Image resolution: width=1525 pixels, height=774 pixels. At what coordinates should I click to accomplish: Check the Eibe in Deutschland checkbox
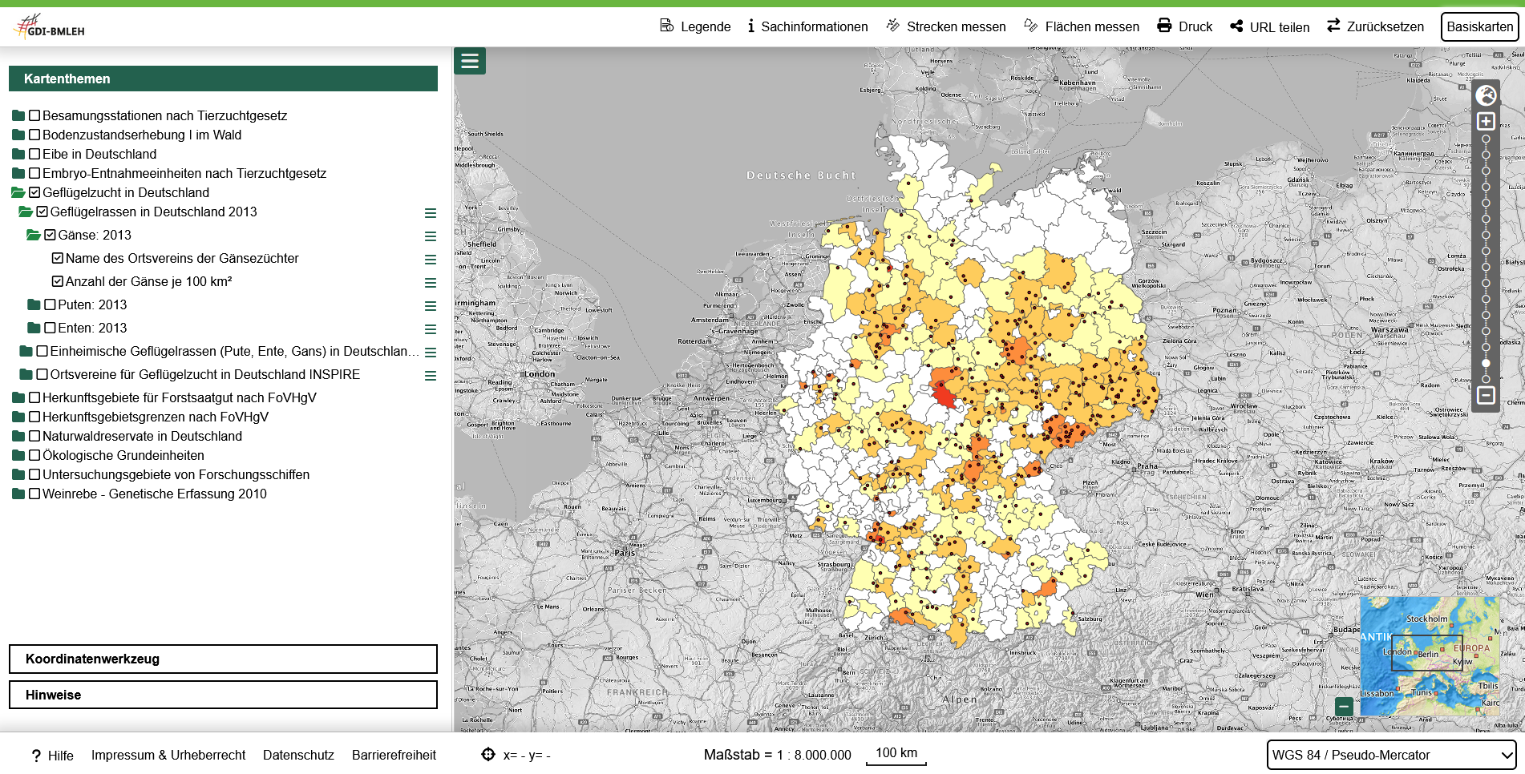point(34,154)
